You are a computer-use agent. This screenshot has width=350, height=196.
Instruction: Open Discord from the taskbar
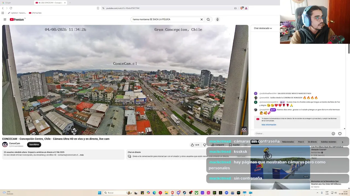pos(178,193)
